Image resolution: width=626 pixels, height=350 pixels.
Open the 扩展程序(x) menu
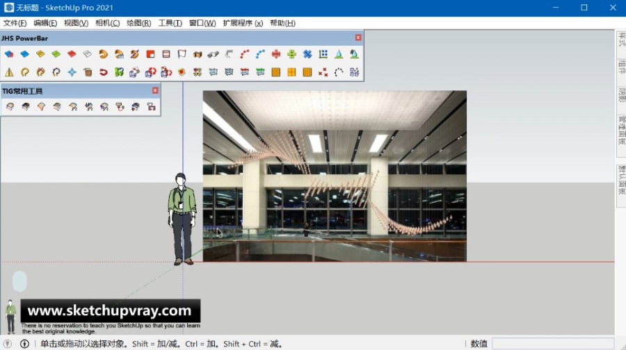tap(243, 23)
